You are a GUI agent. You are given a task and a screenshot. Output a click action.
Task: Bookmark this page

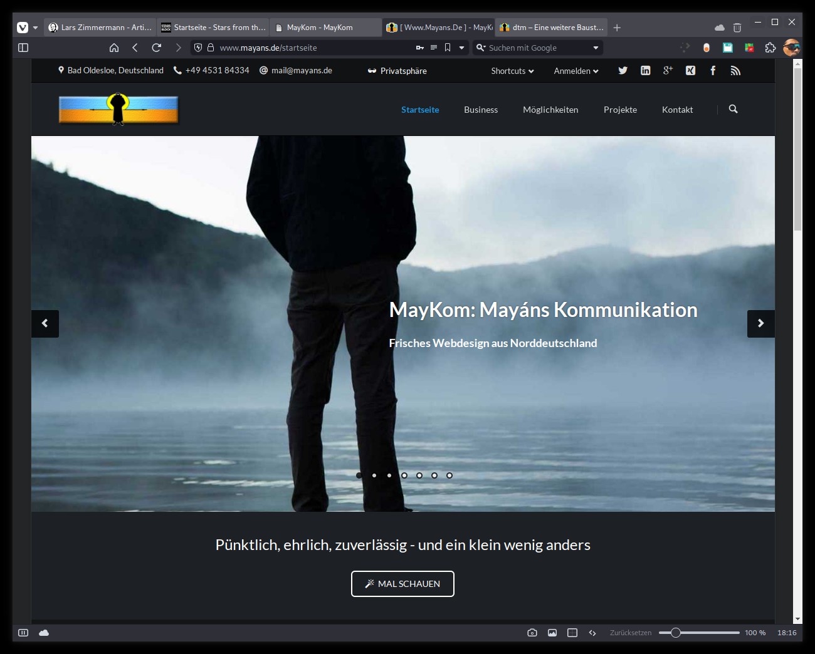tap(448, 48)
